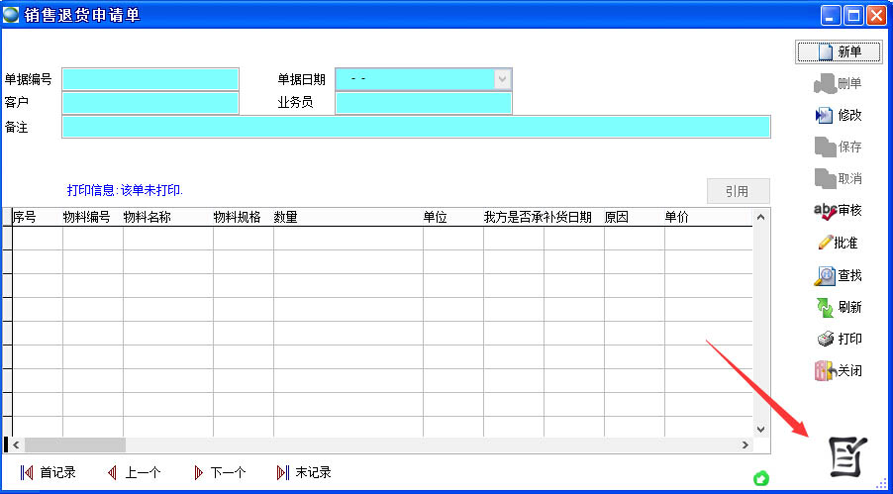Click the 新单 (New order) button
The image size is (893, 494).
pyautogui.click(x=838, y=51)
